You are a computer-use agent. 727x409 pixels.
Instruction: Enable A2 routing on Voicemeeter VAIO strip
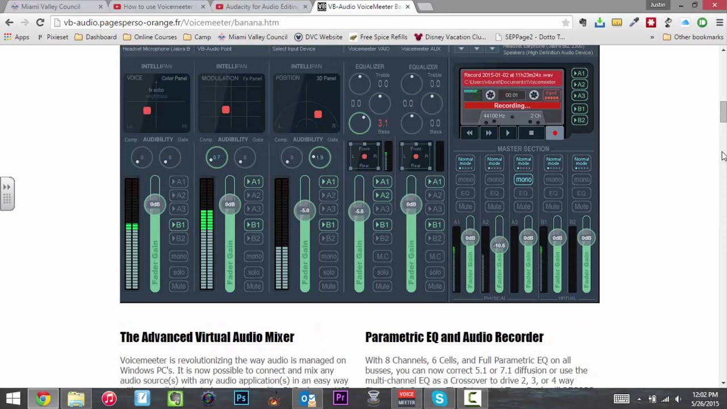coord(382,195)
